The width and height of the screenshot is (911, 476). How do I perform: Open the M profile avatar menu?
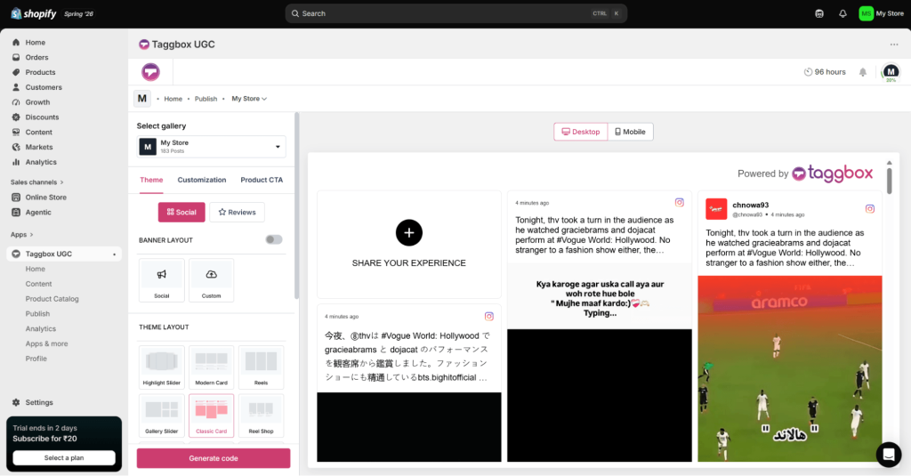coord(891,72)
